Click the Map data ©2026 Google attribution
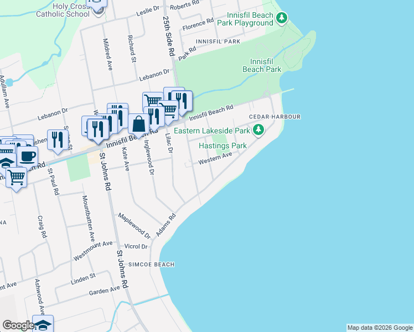This screenshot has width=414, height=332. coord(380,328)
